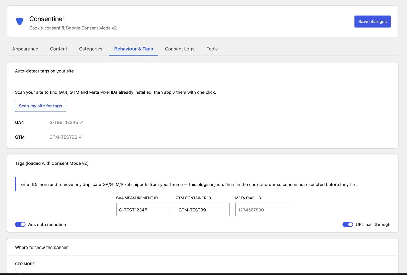Click the Auto-detect tags on your site heading

[x=44, y=71]
